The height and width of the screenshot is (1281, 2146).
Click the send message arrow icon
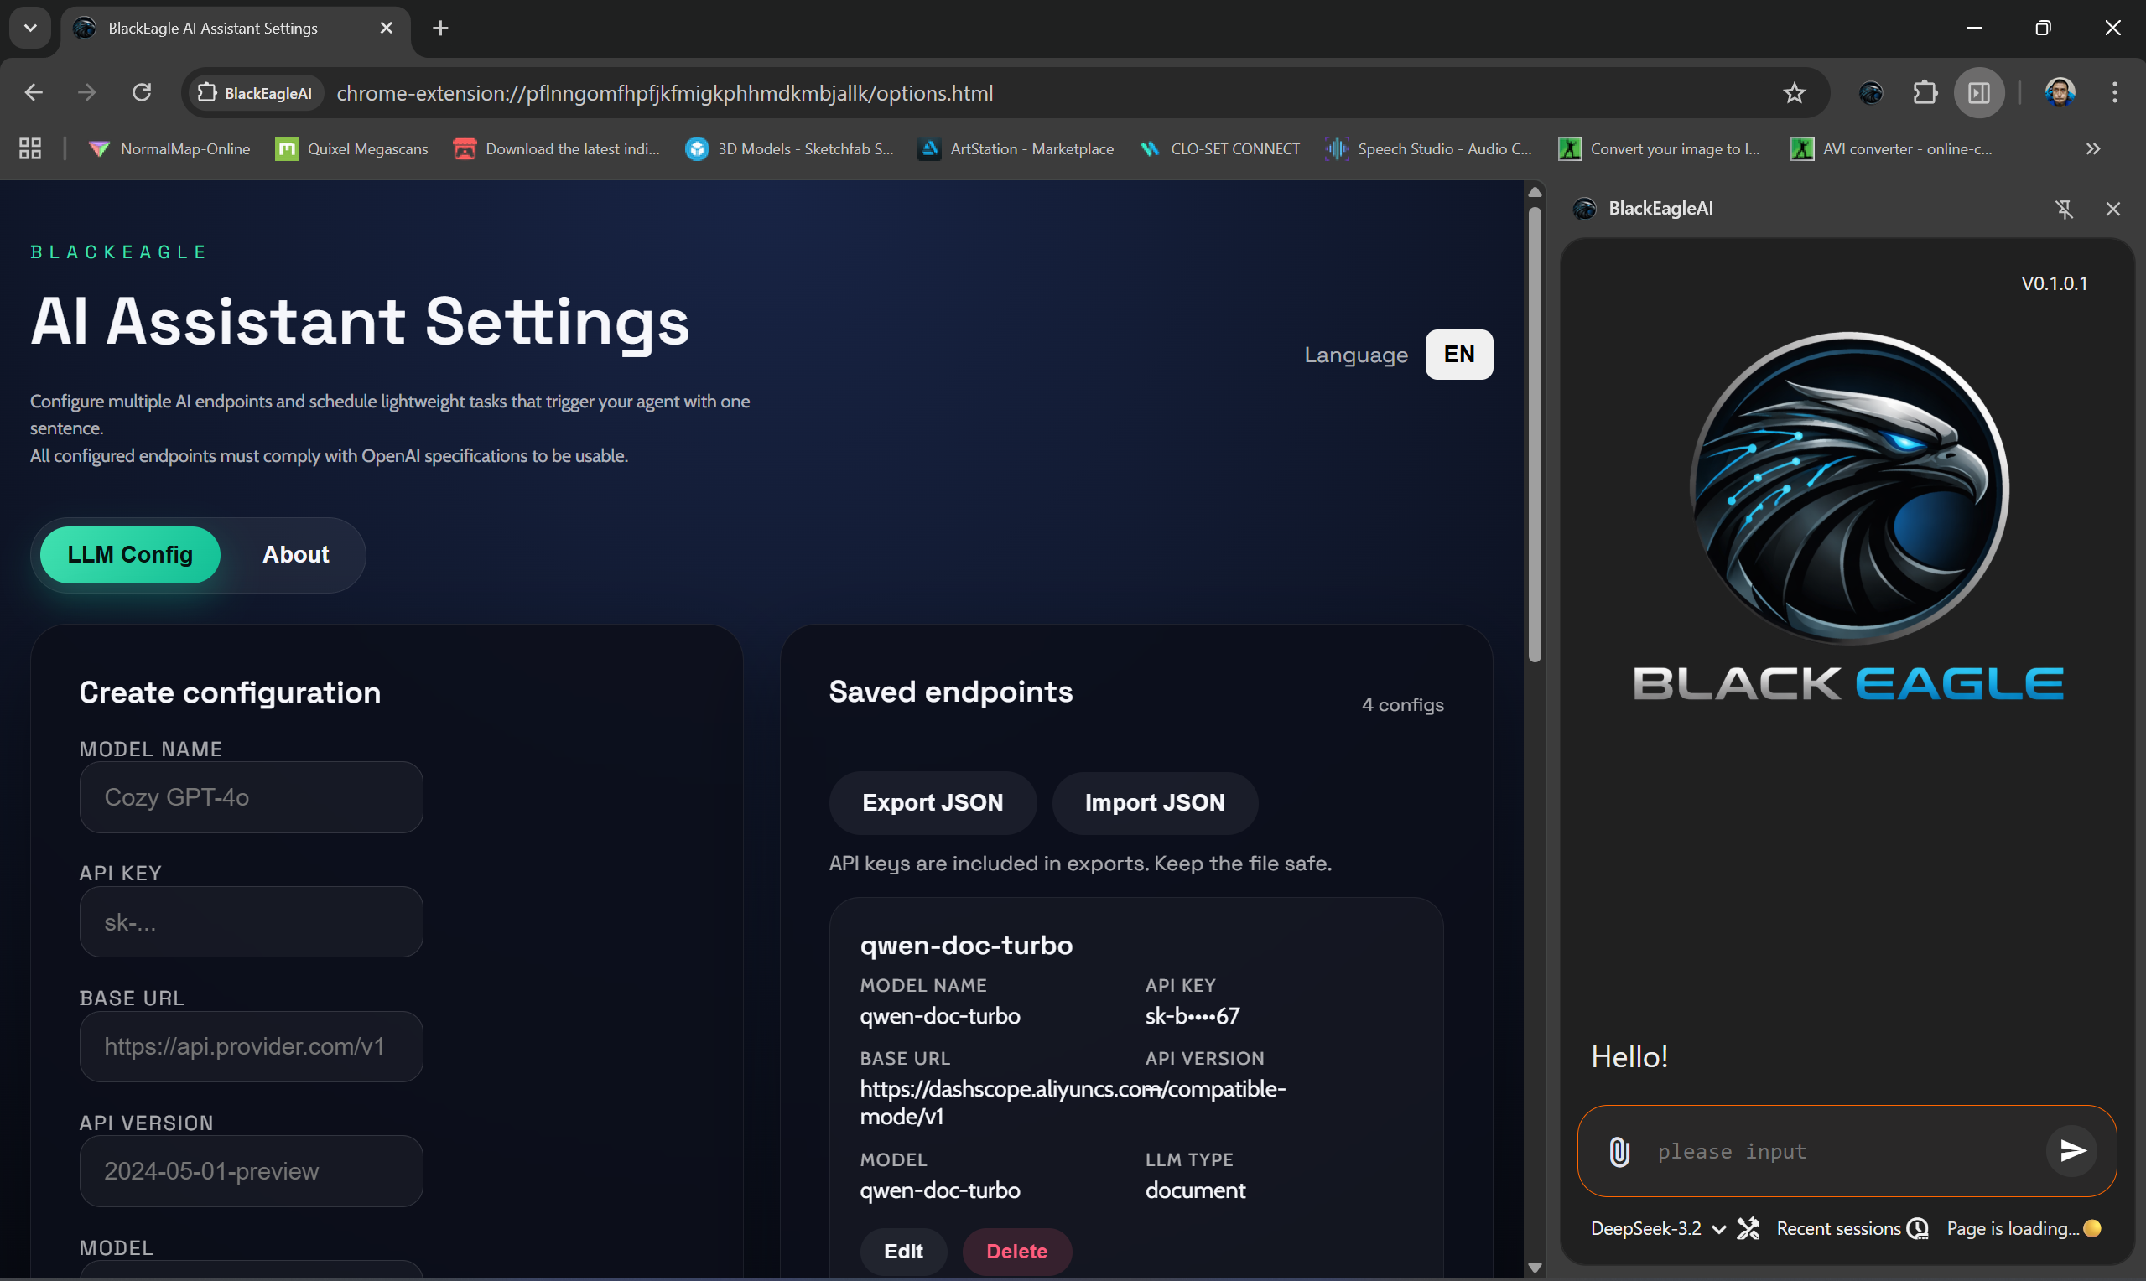2071,1151
